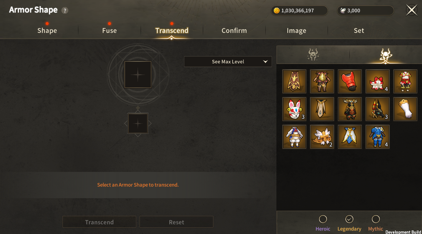Pick the black Anubis helmet shape
The height and width of the screenshot is (234, 422).
[x=377, y=109]
